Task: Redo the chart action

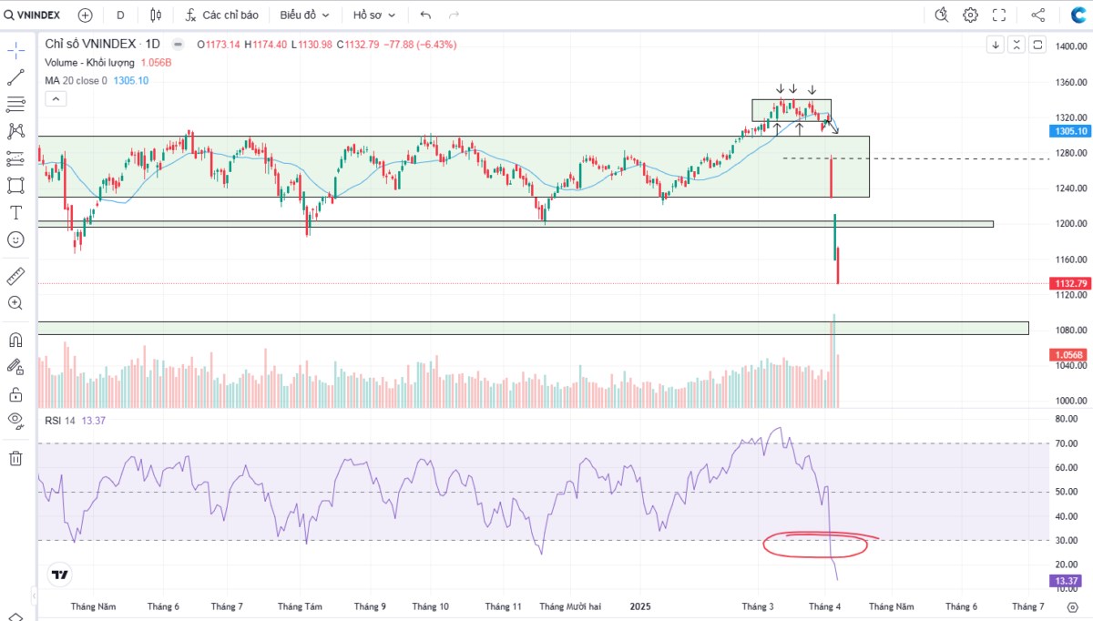Action: [454, 15]
